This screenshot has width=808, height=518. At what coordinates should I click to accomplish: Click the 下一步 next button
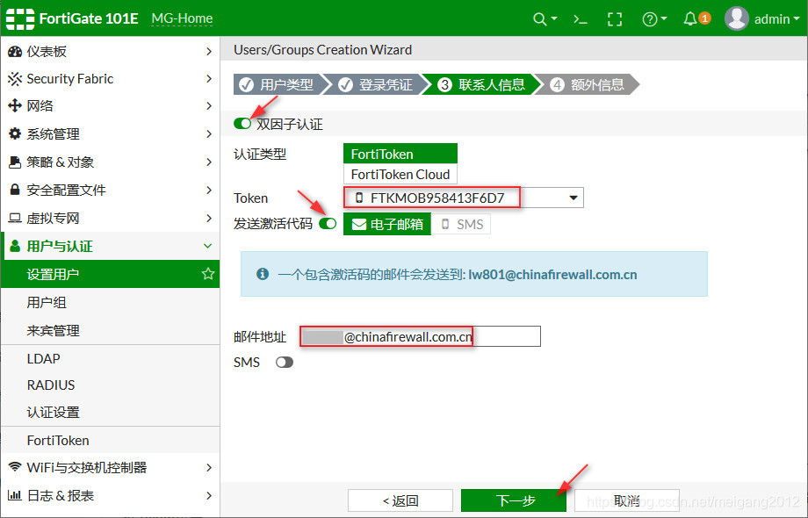pos(514,500)
